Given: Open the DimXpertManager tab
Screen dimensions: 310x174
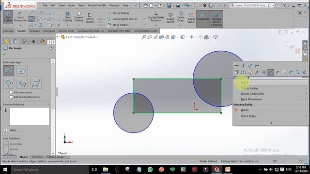Looking at the screenshot, I should click(x=33, y=42).
